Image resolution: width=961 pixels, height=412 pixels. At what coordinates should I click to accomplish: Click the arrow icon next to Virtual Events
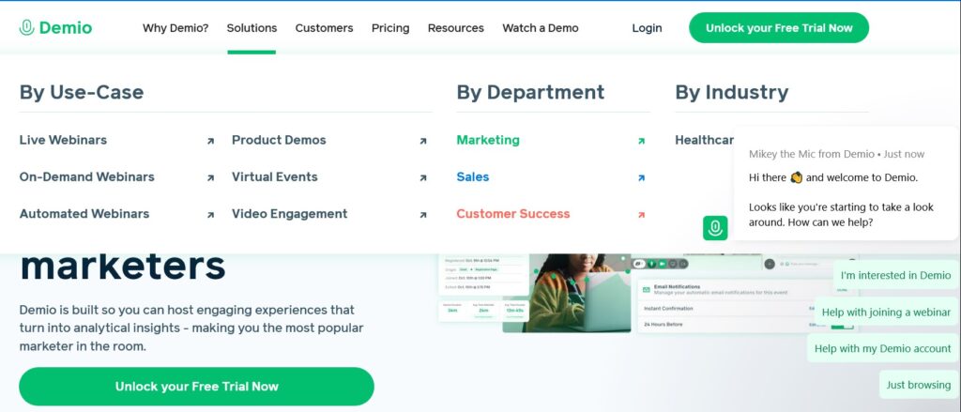point(423,177)
